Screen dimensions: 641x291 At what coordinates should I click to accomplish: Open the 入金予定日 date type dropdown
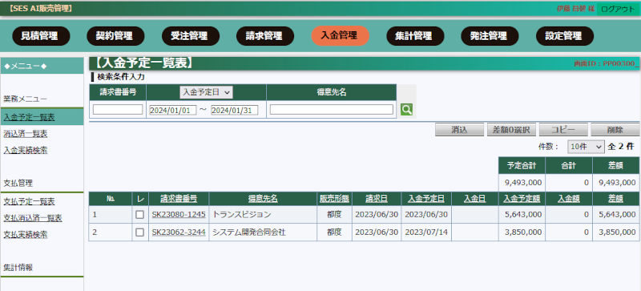(x=206, y=92)
